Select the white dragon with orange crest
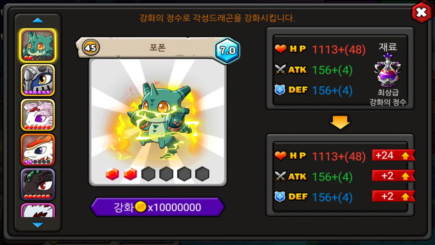435x245 pixels. point(38,149)
